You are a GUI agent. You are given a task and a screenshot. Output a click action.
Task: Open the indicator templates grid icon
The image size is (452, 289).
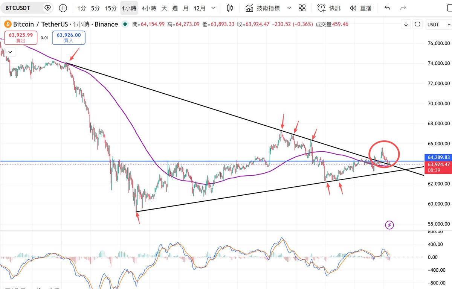302,8
